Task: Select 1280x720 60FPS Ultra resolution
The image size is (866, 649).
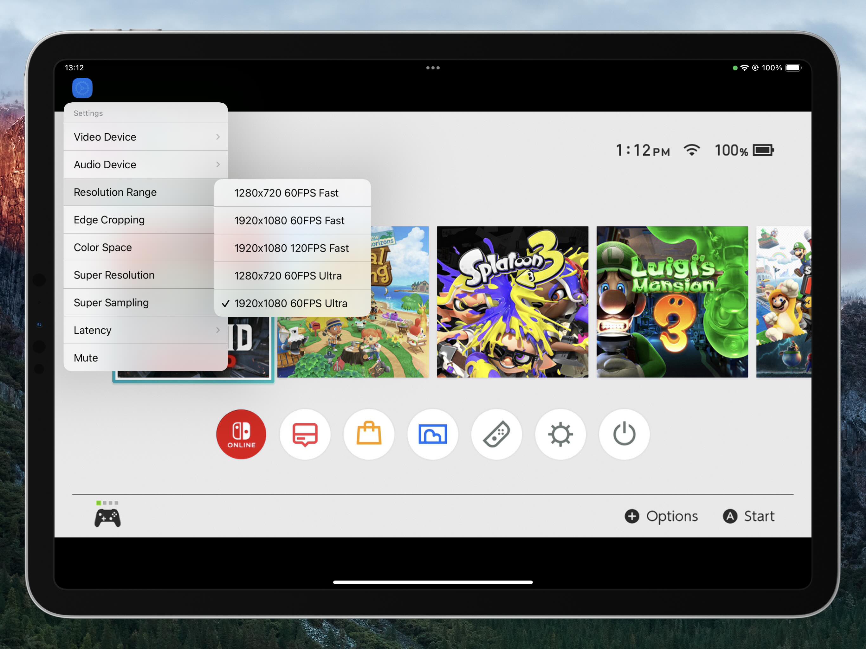Action: 293,276
